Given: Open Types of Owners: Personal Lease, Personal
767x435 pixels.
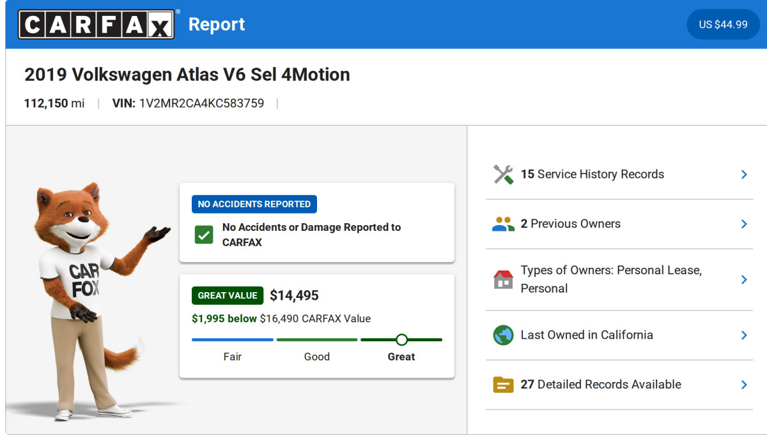Looking at the screenshot, I should click(619, 279).
